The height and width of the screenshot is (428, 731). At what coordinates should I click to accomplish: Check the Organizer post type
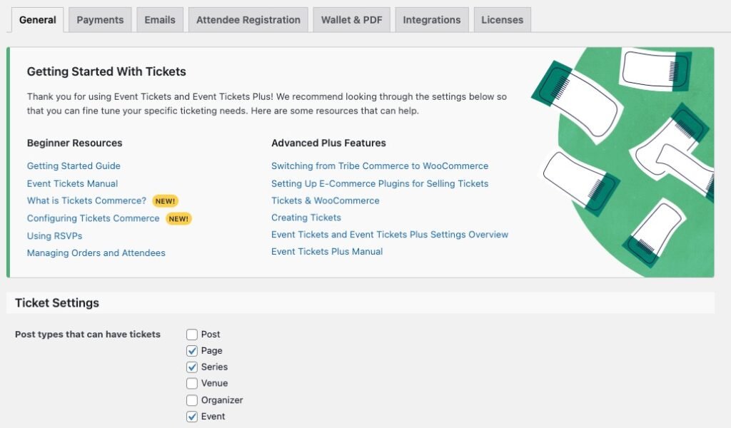coord(191,400)
